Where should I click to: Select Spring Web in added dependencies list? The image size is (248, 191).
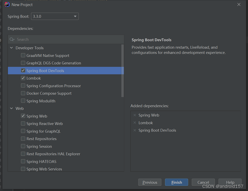149,115
